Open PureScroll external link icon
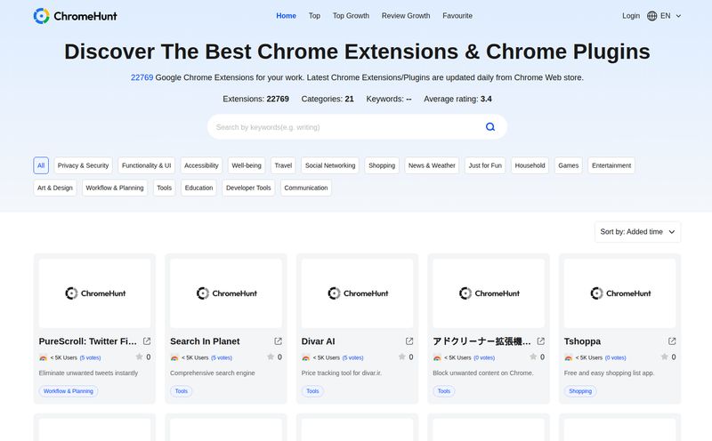This screenshot has width=712, height=441. (147, 341)
